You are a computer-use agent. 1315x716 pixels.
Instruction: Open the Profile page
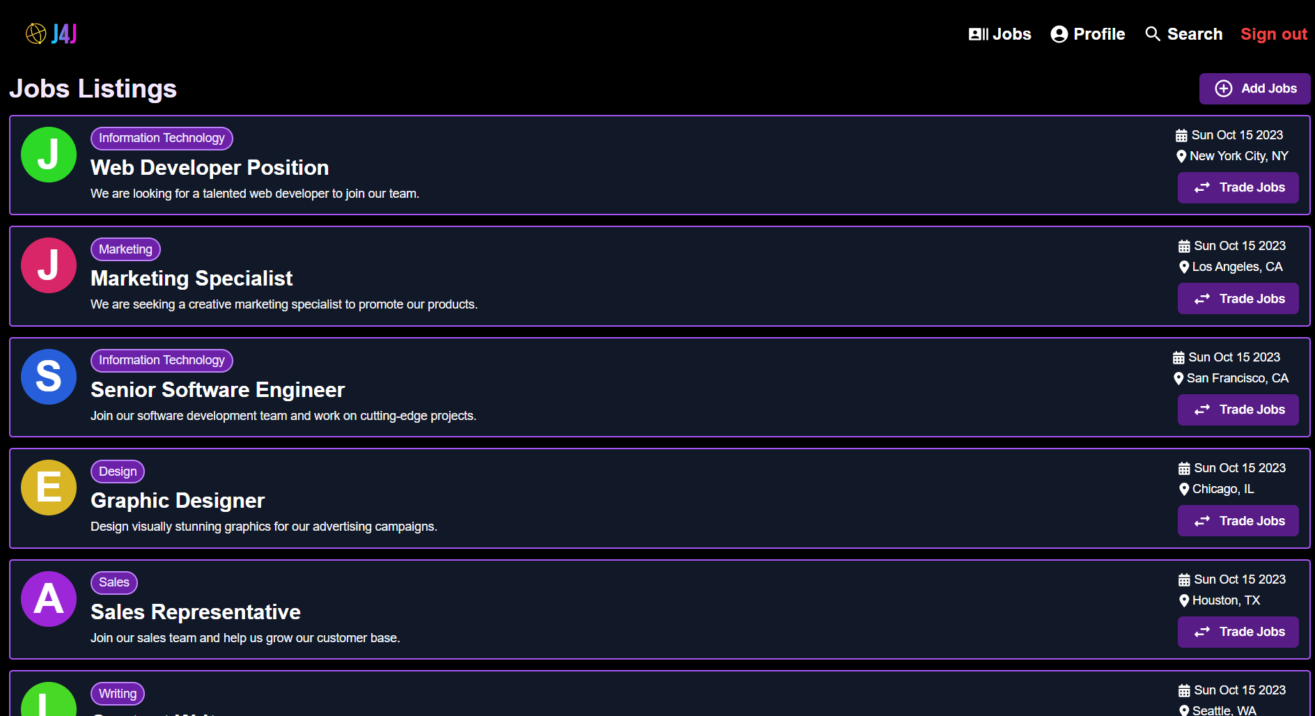click(1087, 34)
